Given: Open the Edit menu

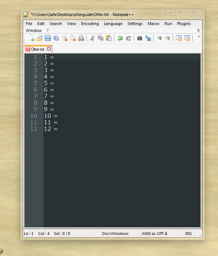Looking at the screenshot, I should click(41, 24).
